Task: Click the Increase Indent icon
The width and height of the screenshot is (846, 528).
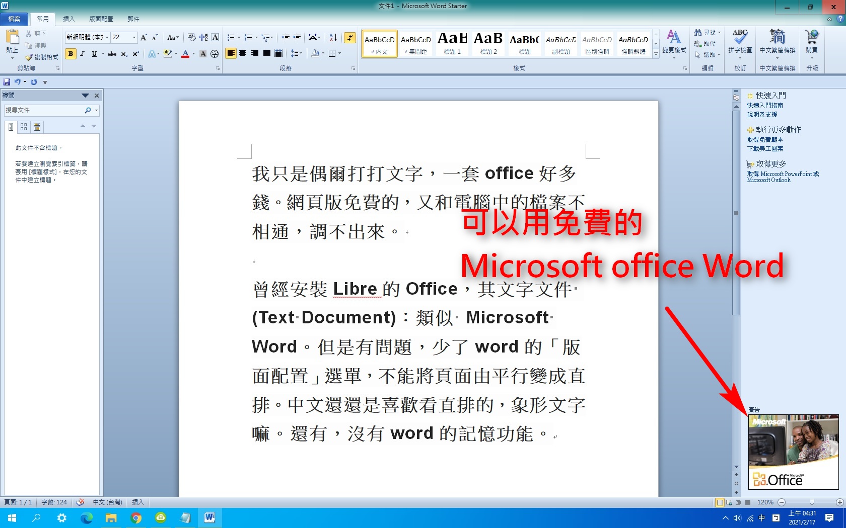Action: 297,37
